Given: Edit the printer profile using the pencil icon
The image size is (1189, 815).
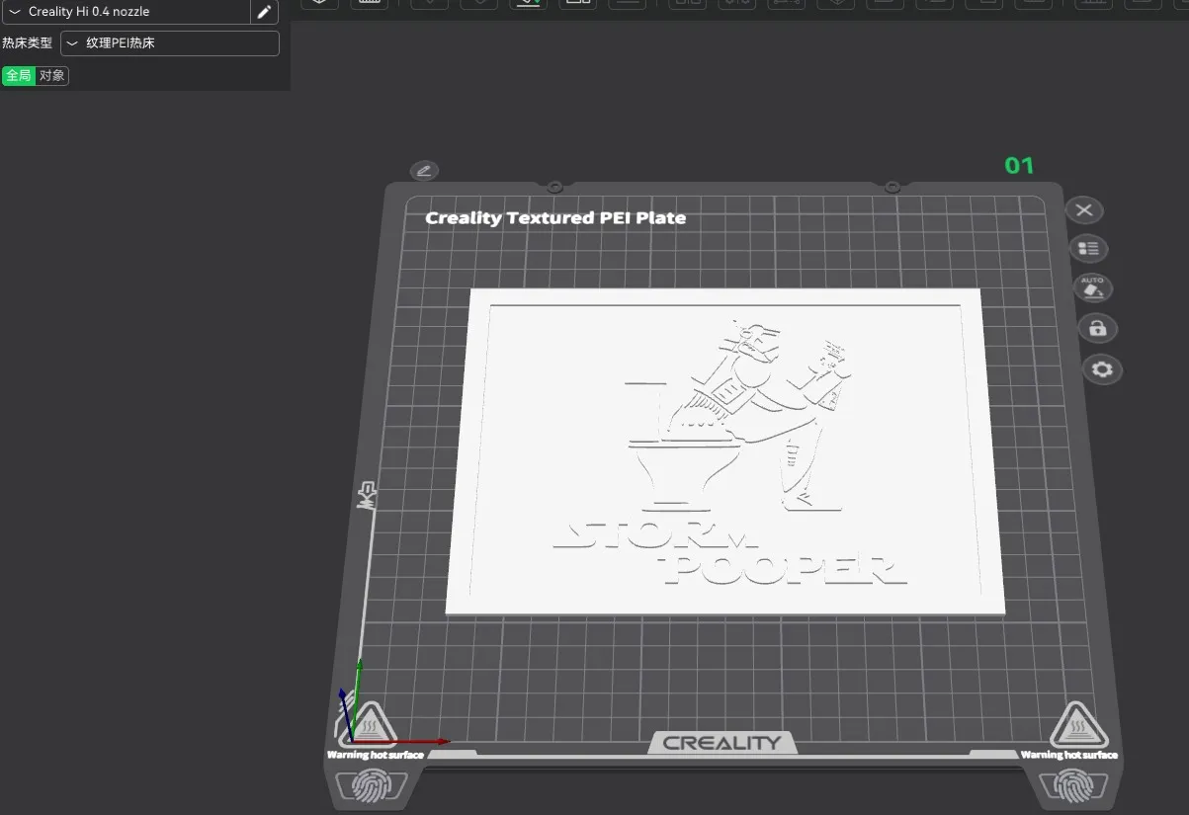Looking at the screenshot, I should pos(264,12).
